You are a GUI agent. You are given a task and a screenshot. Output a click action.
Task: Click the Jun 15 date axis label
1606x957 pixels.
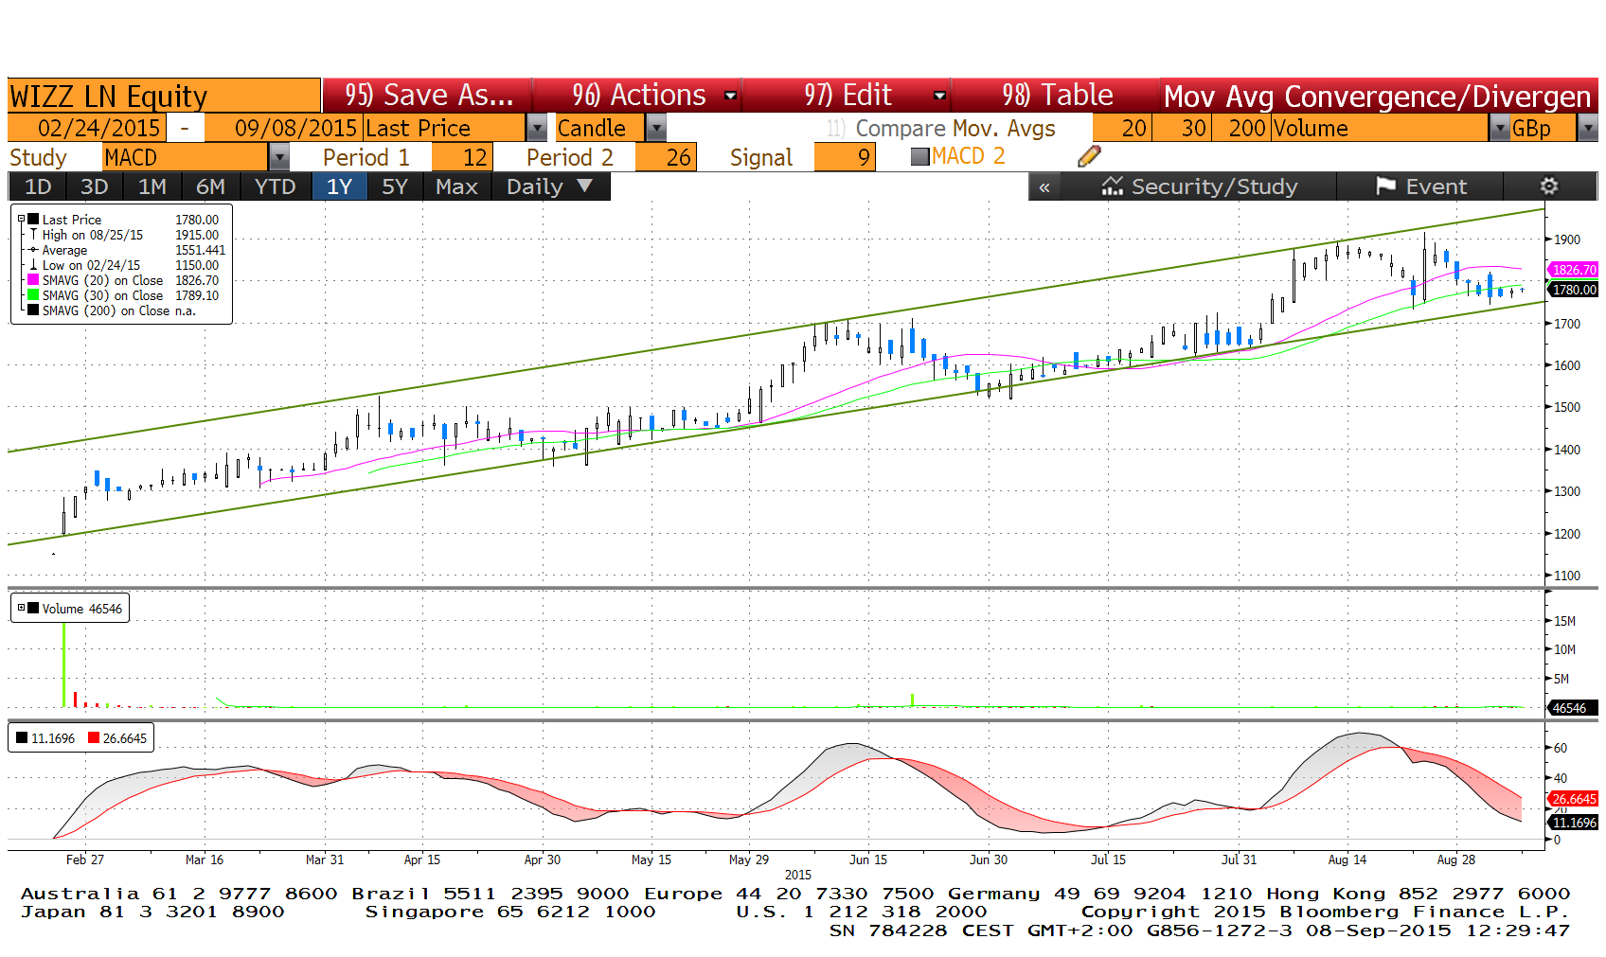(x=868, y=860)
